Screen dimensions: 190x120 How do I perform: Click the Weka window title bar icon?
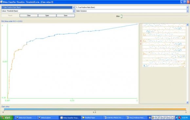1,2
